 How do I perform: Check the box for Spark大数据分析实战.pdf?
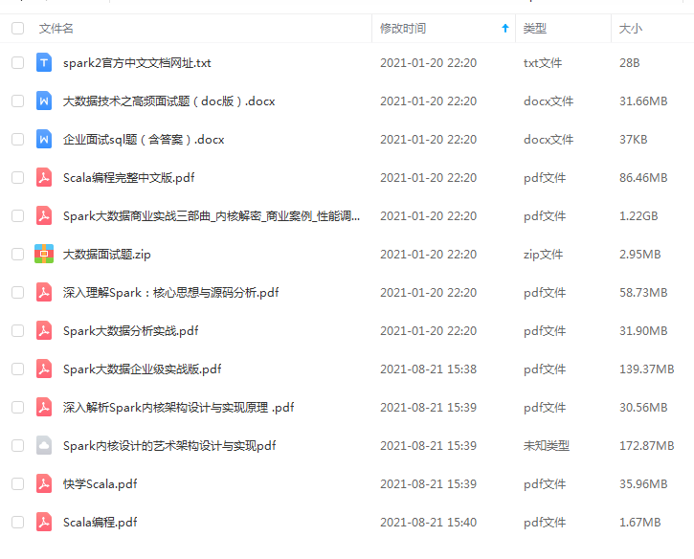pos(17,330)
